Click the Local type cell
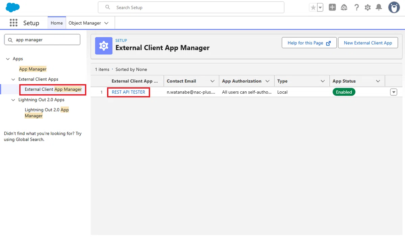 coord(282,92)
